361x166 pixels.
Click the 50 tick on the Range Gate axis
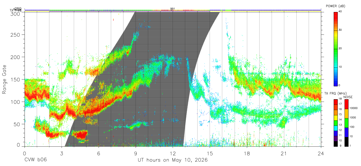[x=17, y=124]
